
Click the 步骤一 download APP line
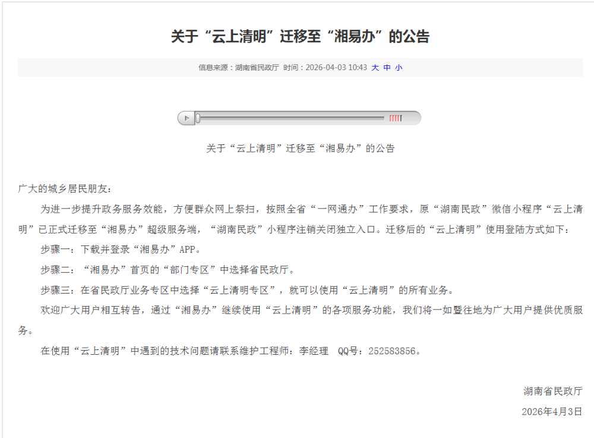[121, 250]
